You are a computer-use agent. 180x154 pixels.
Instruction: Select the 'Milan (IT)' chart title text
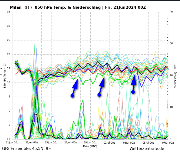coord(21,8)
